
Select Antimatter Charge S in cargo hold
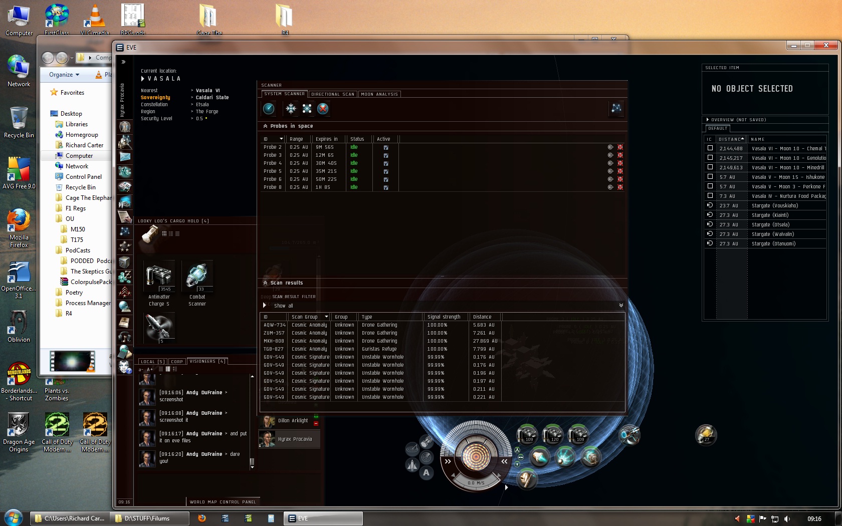159,283
